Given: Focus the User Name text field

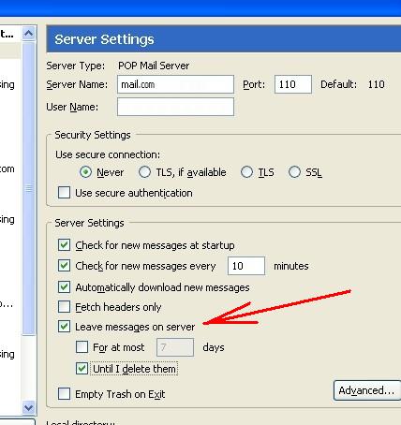Looking at the screenshot, I should [x=175, y=107].
